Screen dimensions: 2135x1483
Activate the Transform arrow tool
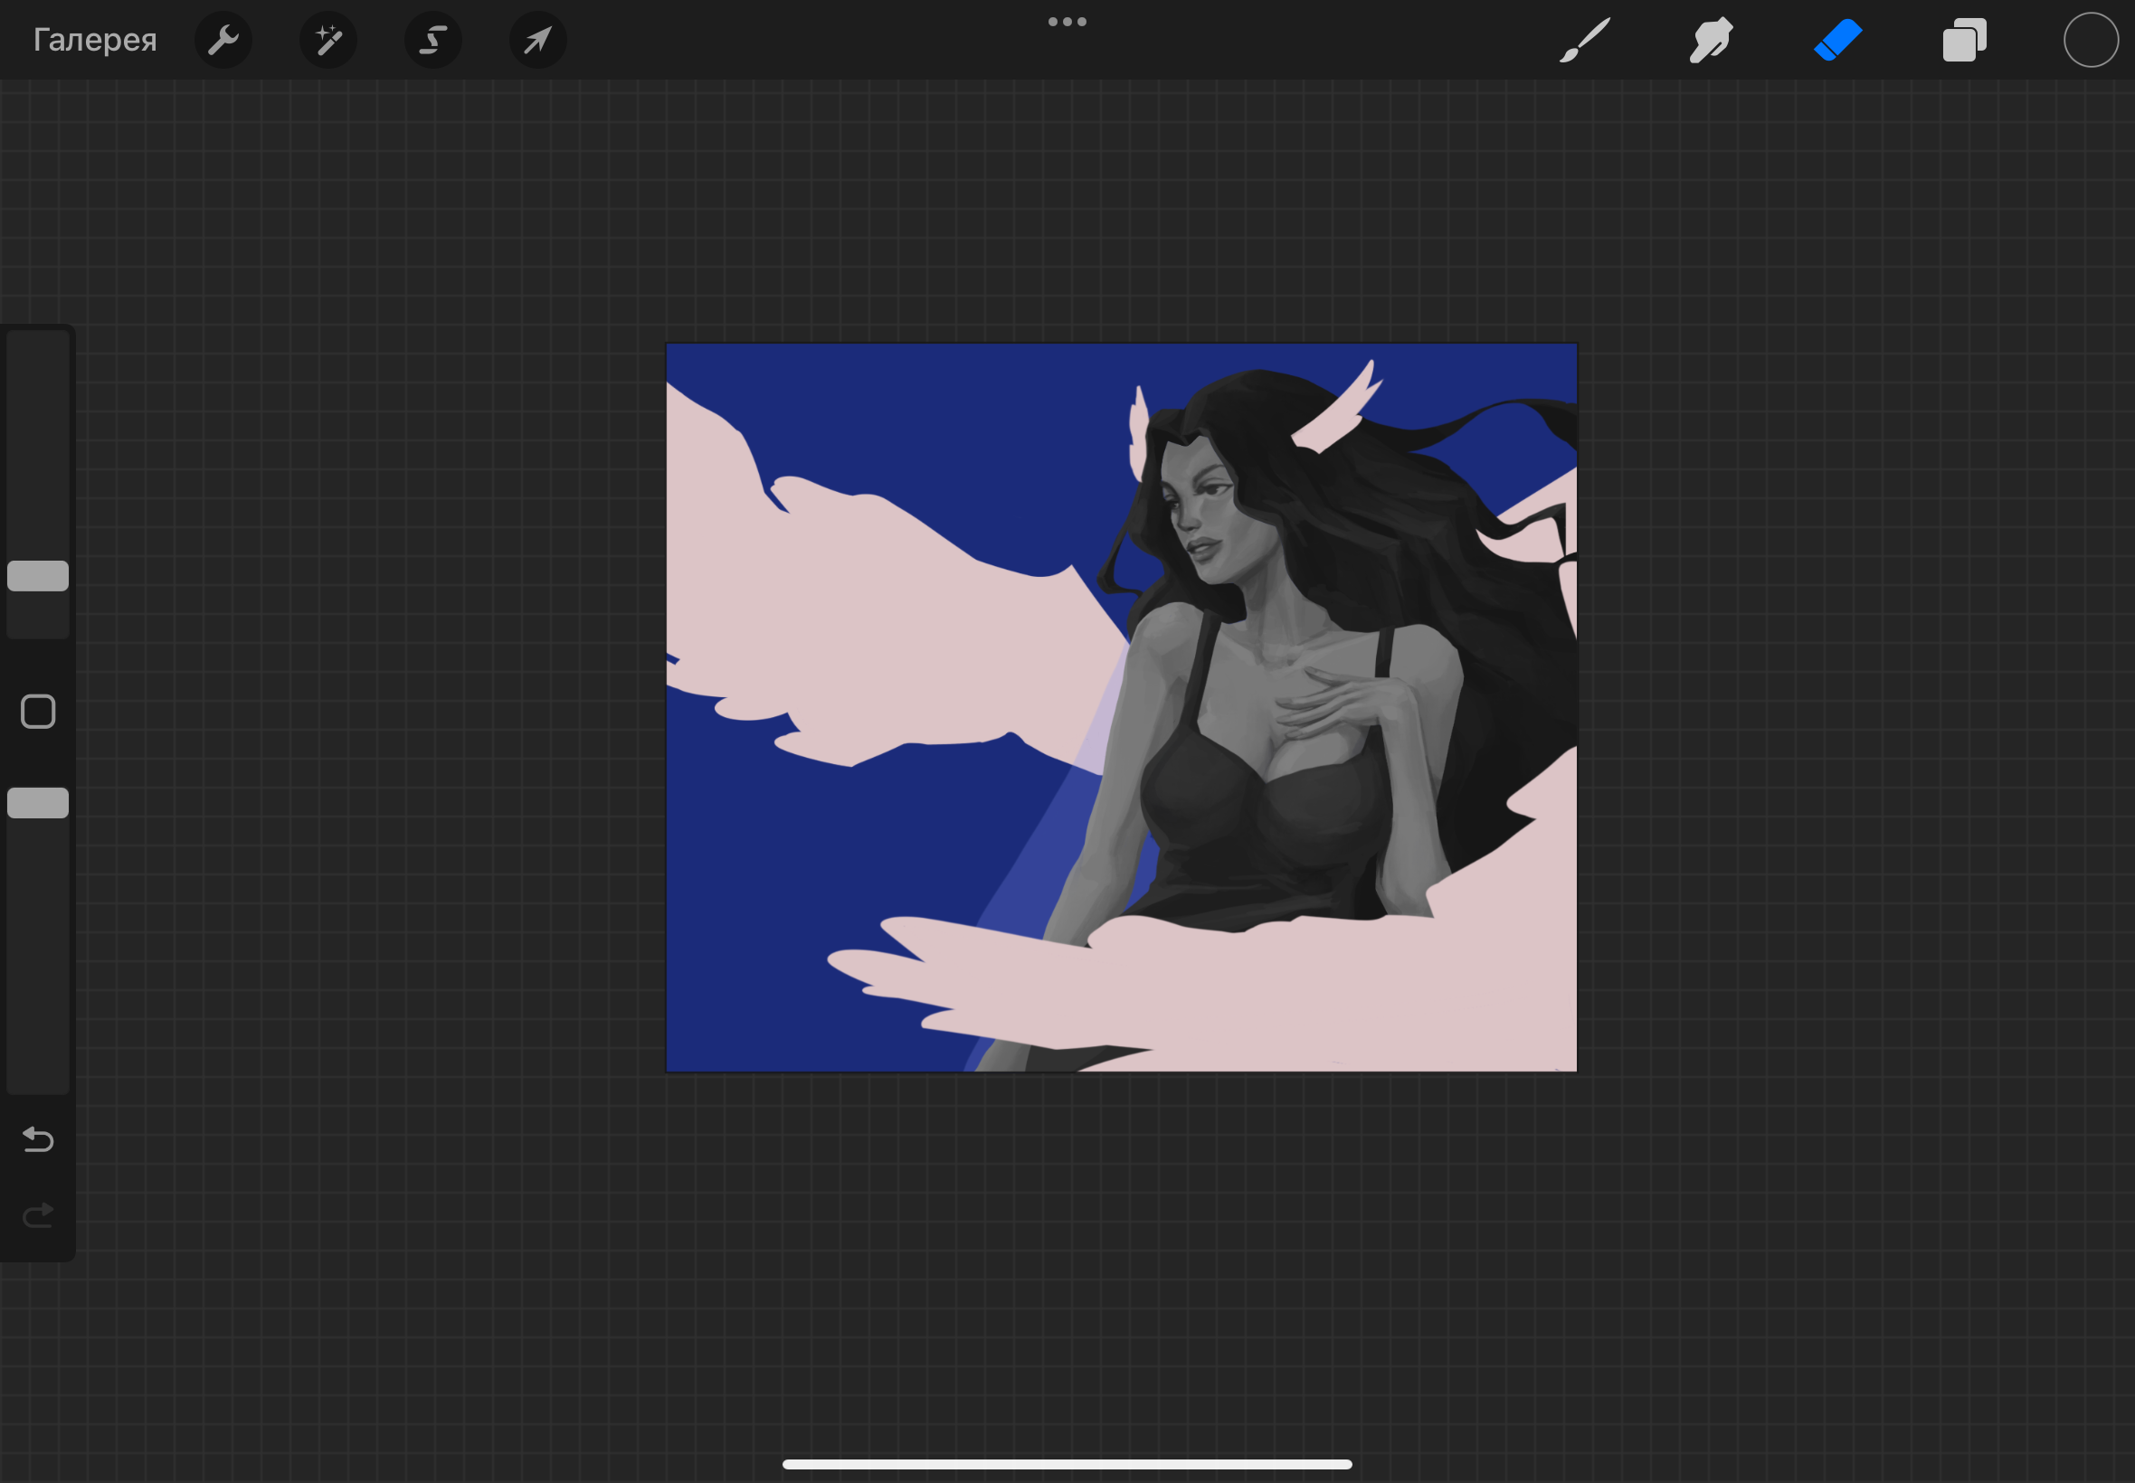538,40
